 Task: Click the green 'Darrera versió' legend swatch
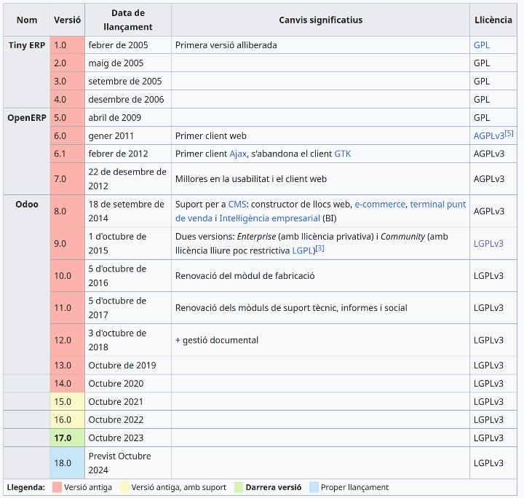[x=239, y=487]
